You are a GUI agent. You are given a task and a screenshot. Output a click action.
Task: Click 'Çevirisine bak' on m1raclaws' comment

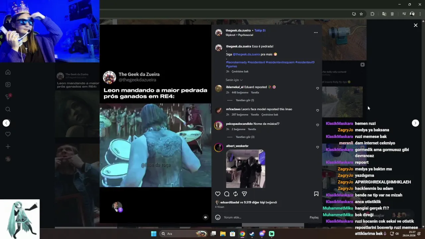click(x=270, y=115)
